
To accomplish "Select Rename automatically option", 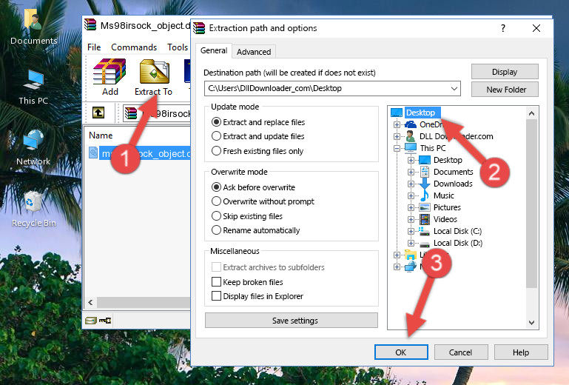I will (x=216, y=230).
